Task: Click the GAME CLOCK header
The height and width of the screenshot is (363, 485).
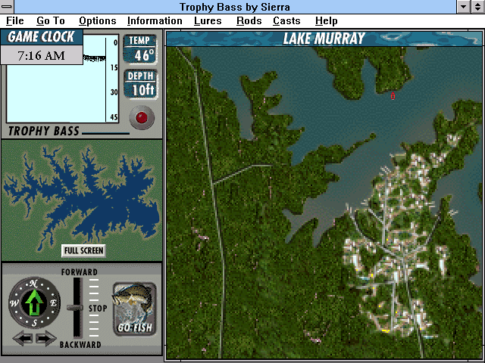Action: [42, 37]
